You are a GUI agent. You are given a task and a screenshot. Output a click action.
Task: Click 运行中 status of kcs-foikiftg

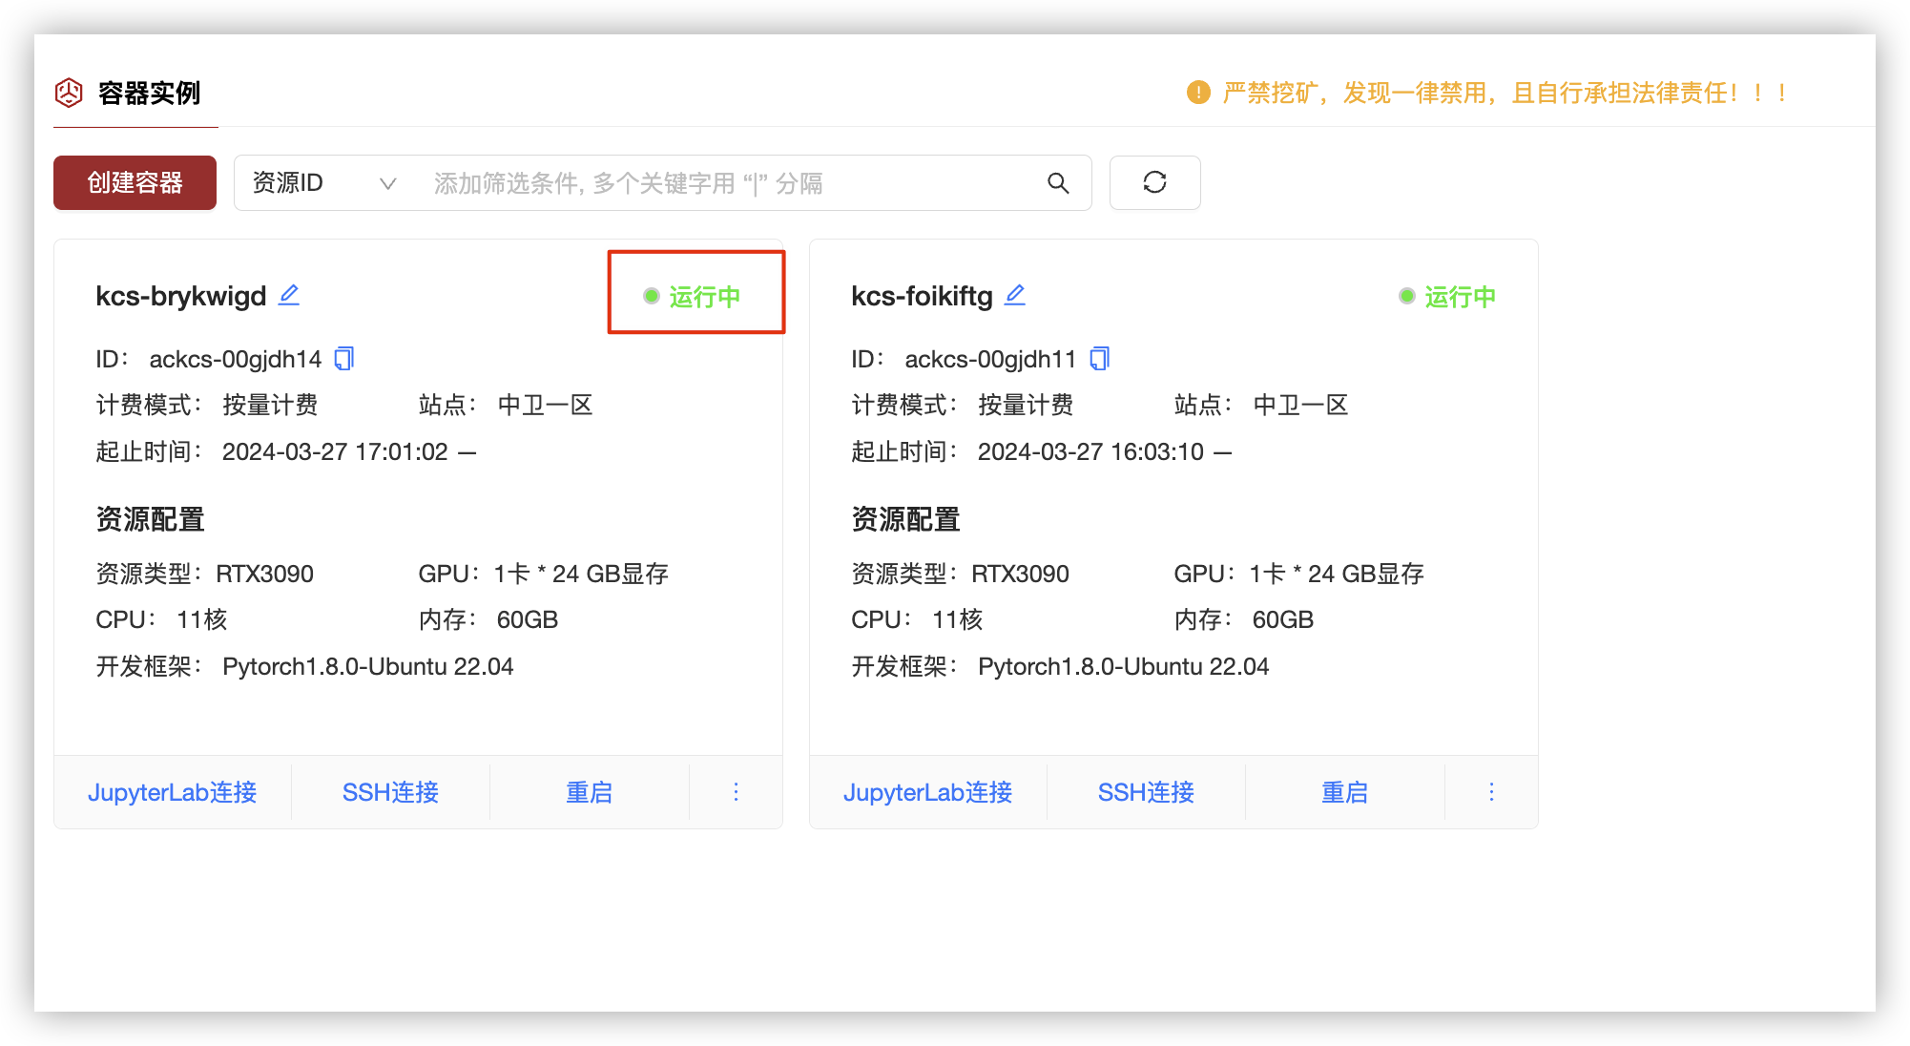click(1448, 297)
